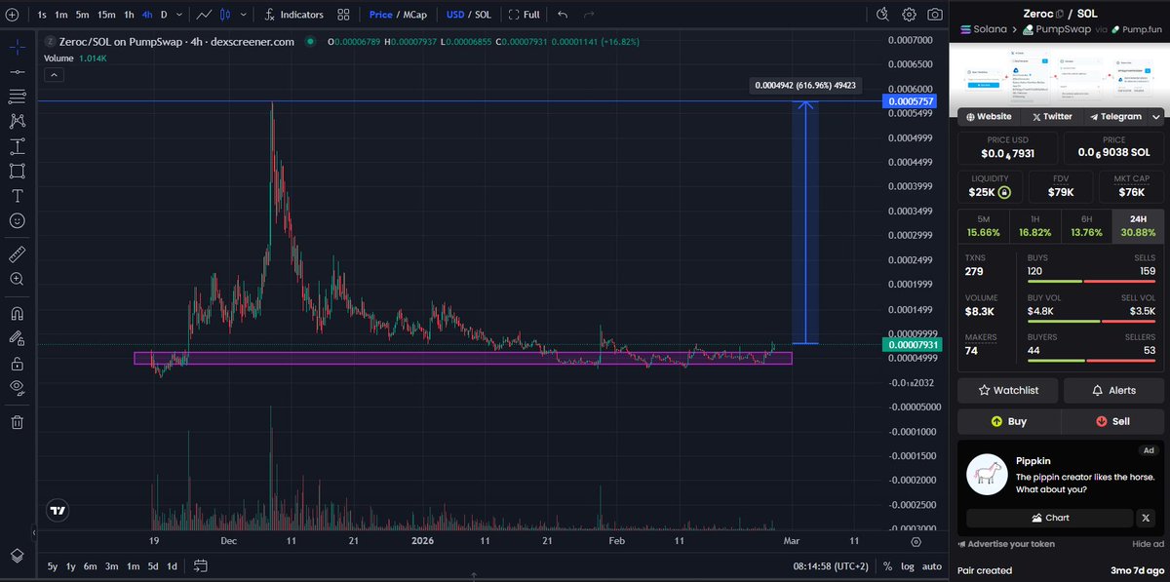Viewport: 1170px width, 582px height.
Task: Select the 5m timeframe
Action: click(82, 15)
